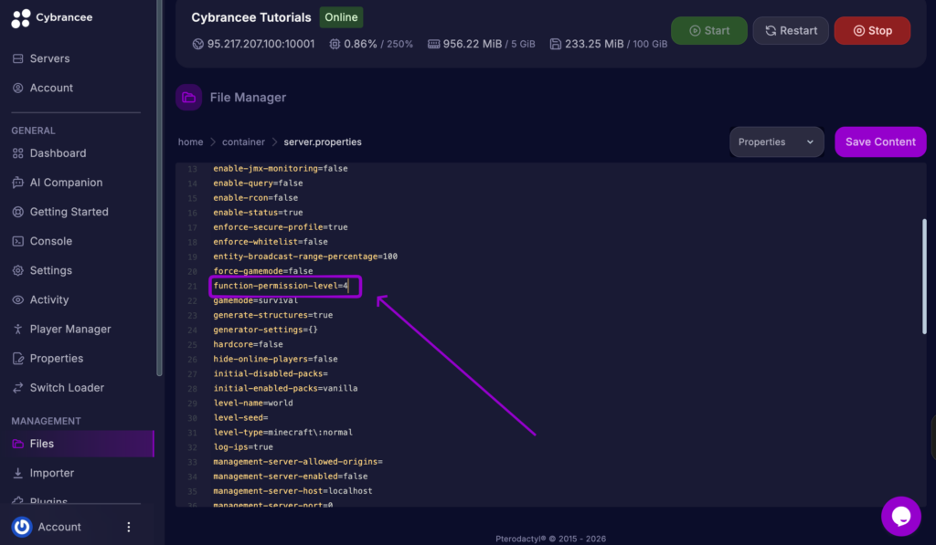The width and height of the screenshot is (936, 545).
Task: Click the Cybrancee logo icon
Action: click(20, 18)
